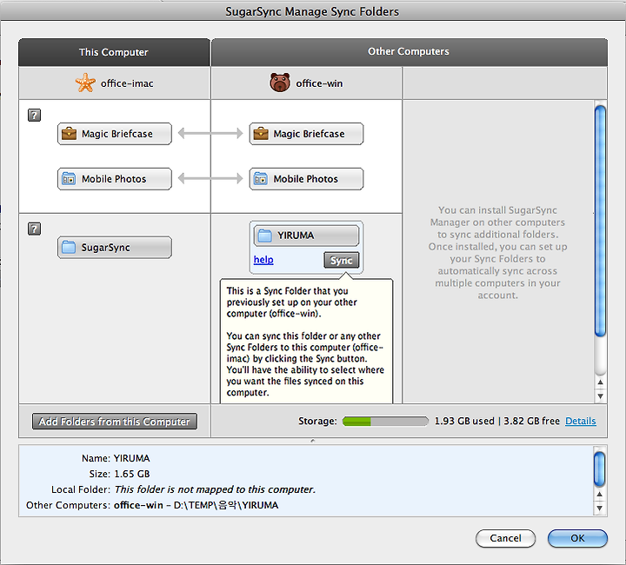The height and width of the screenshot is (565, 626).
Task: Click the starfish icon for office-imac
Action: pos(85,83)
